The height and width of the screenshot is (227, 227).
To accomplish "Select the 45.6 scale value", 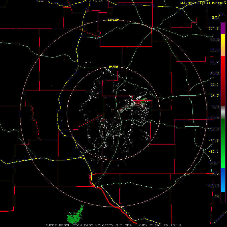I will (215, 73).
